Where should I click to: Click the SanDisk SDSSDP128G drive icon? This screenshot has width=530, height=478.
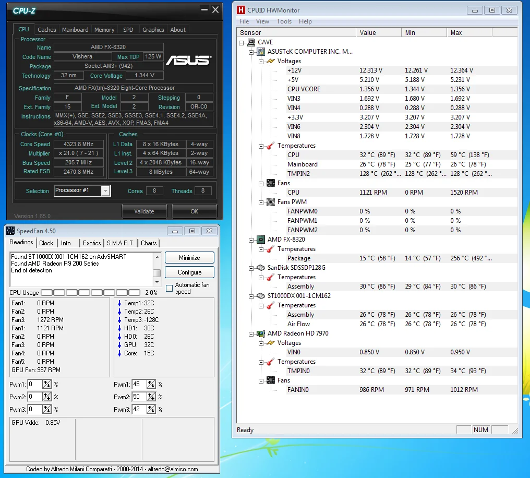[x=261, y=268]
